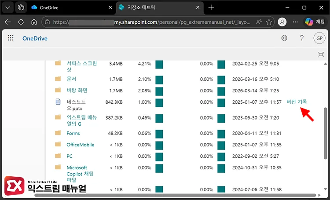Viewport: 330px width, 200px height.
Task: Click the scroll right arrow
Action: coord(319,195)
